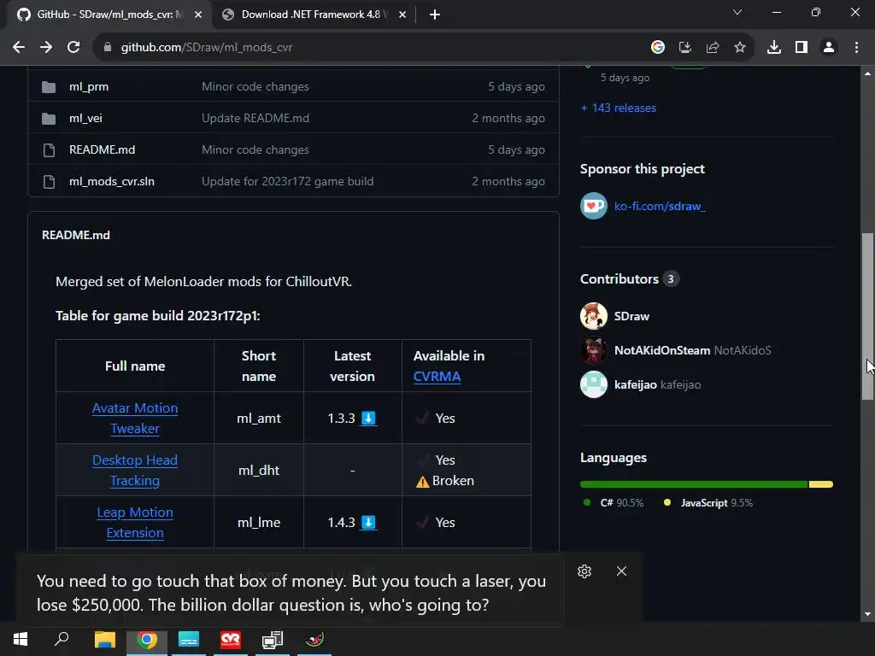Open the tab search chevron
Viewport: 875px width, 656px height.
(737, 12)
